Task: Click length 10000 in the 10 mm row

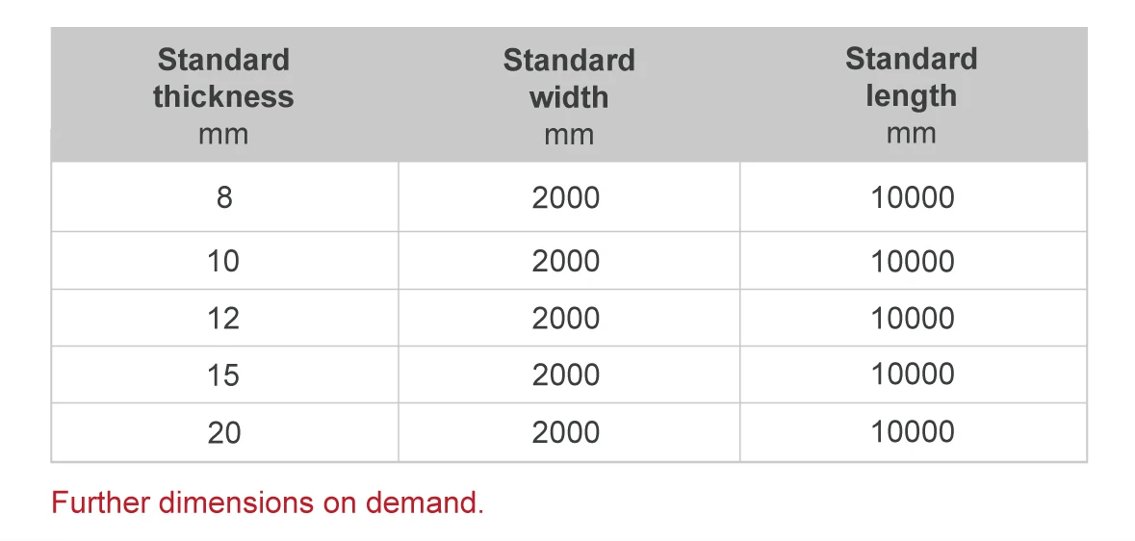Action: [912, 261]
